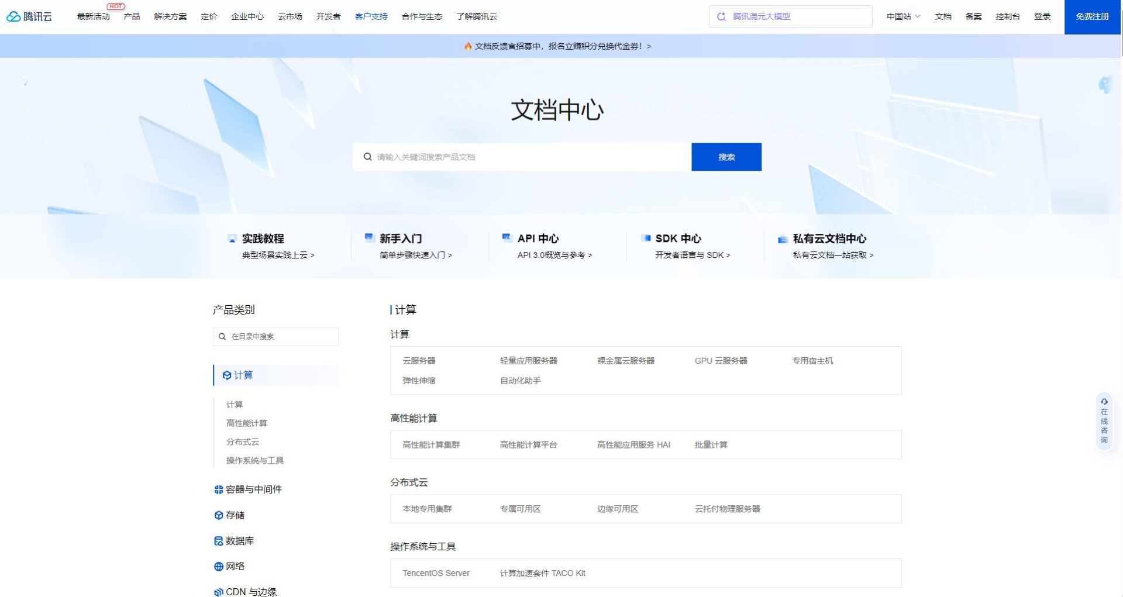
Task: Click the API 中心 icon
Action: [x=507, y=237]
